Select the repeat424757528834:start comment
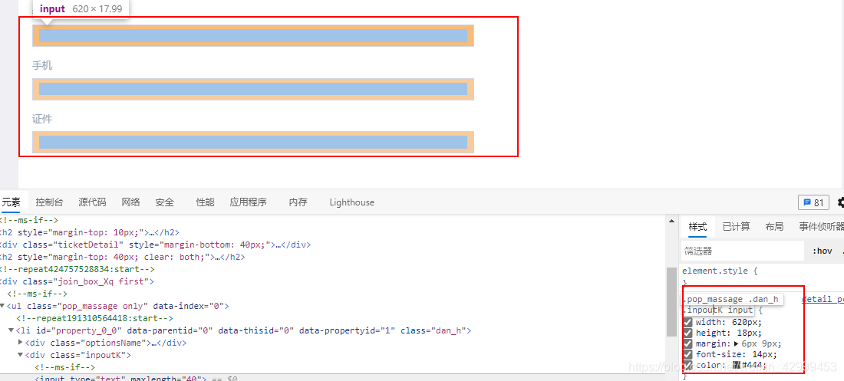Image resolution: width=844 pixels, height=381 pixels. coord(77,269)
